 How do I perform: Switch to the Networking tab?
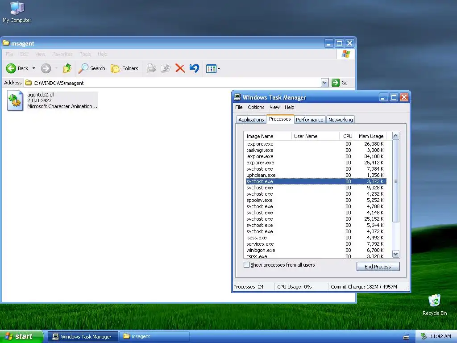341,120
